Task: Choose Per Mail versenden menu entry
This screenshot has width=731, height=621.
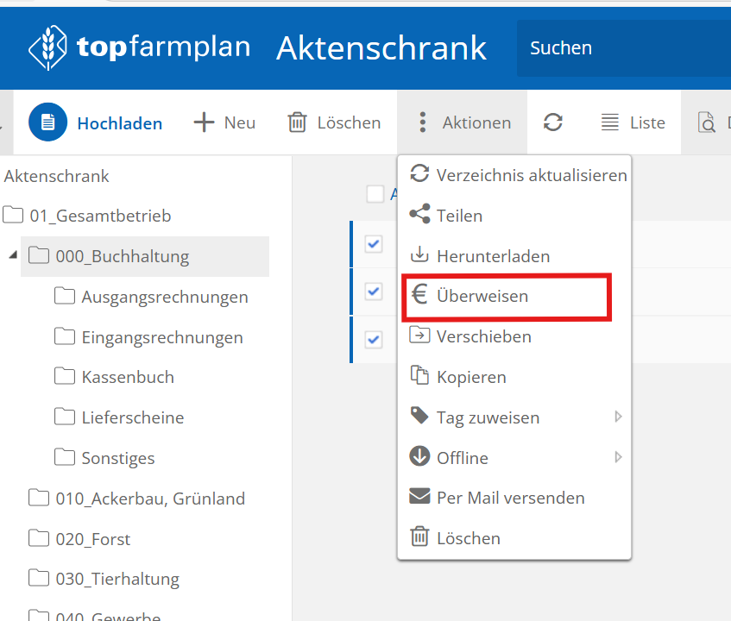Action: 510,498
